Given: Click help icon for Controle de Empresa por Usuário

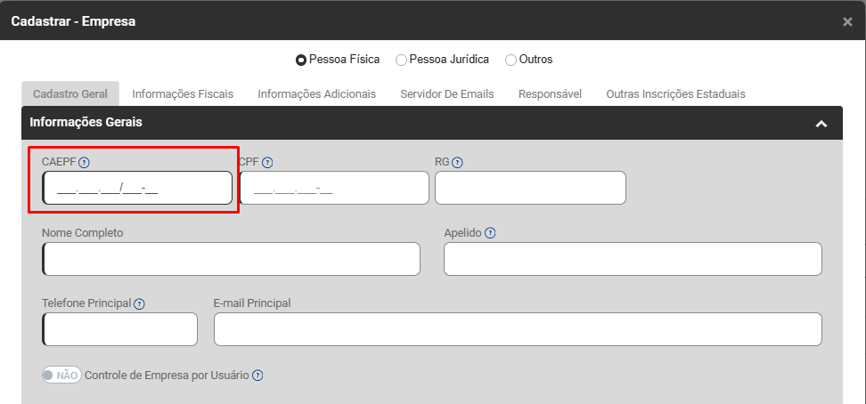Looking at the screenshot, I should coord(257,376).
